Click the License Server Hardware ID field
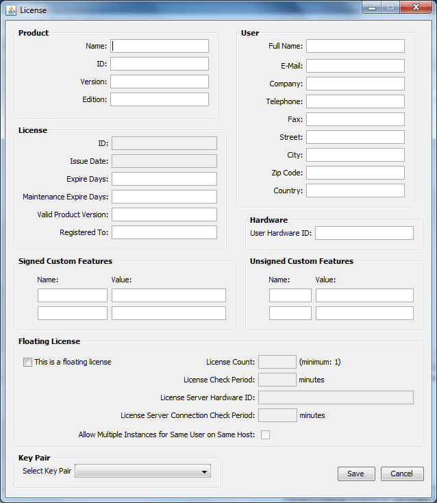 336,397
